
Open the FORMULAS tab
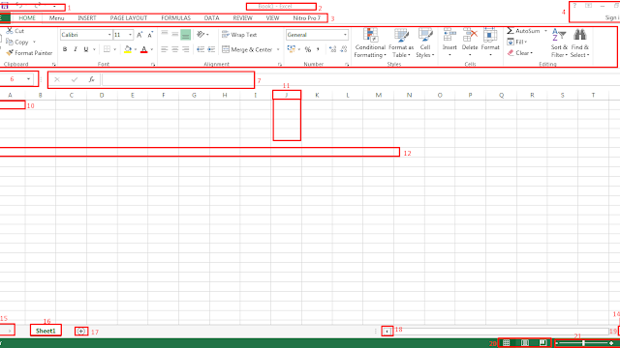click(176, 18)
